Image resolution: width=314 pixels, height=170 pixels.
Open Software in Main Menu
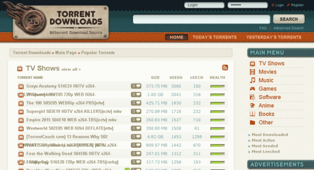(270, 97)
